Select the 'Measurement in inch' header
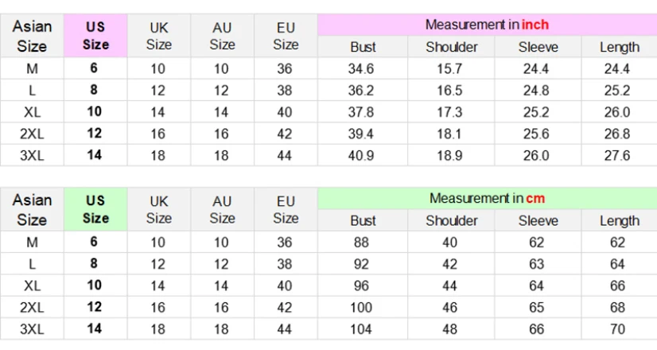Viewport: 657px width, 350px height. (x=487, y=25)
